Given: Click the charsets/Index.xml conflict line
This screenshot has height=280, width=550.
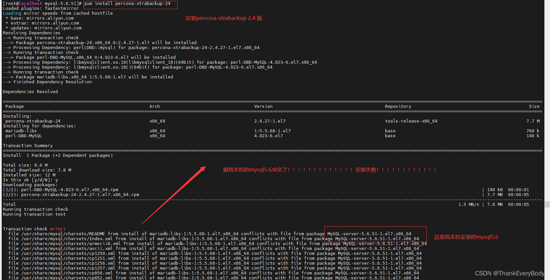Looking at the screenshot, I should 214,239.
